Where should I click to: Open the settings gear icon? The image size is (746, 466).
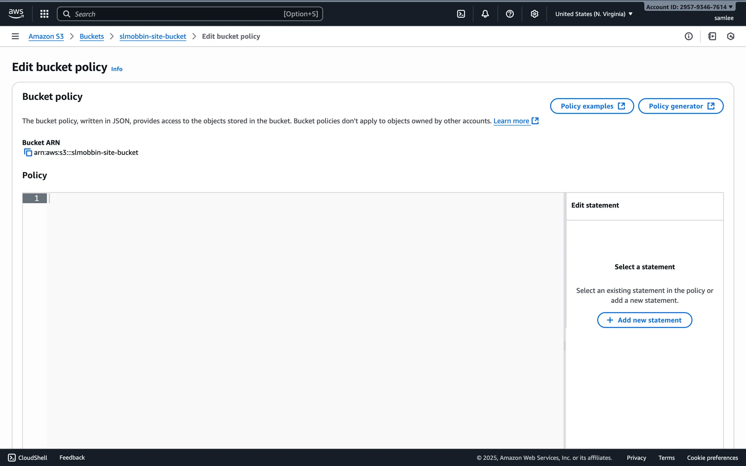(534, 14)
